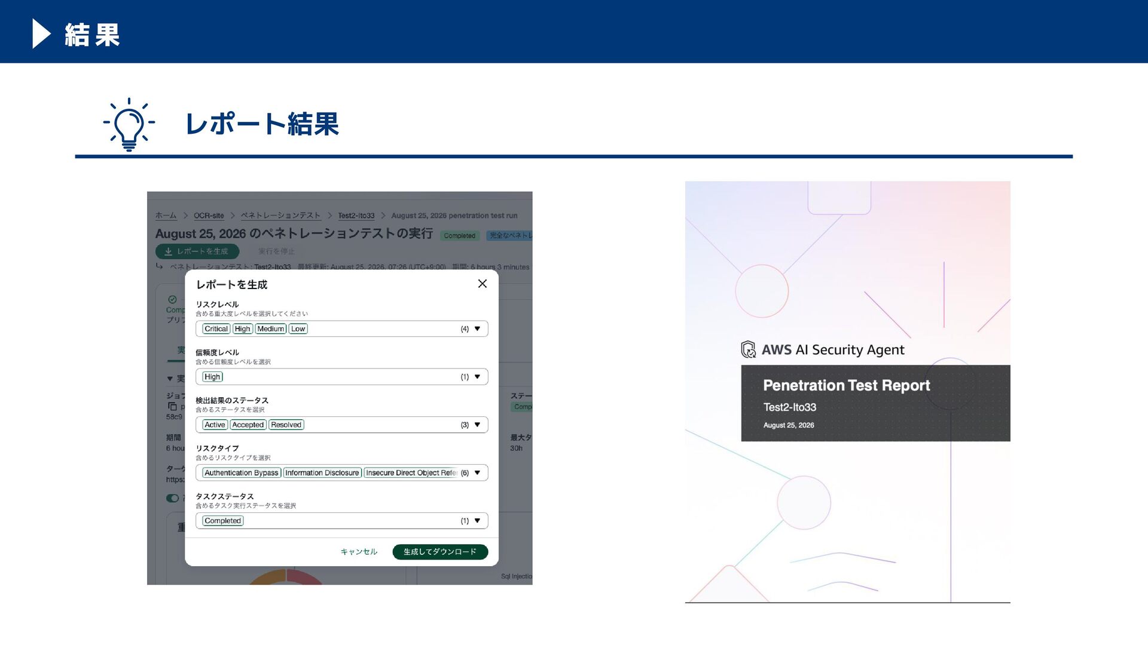
Task: Click the 信頼度レベル field label
Action: [217, 352]
